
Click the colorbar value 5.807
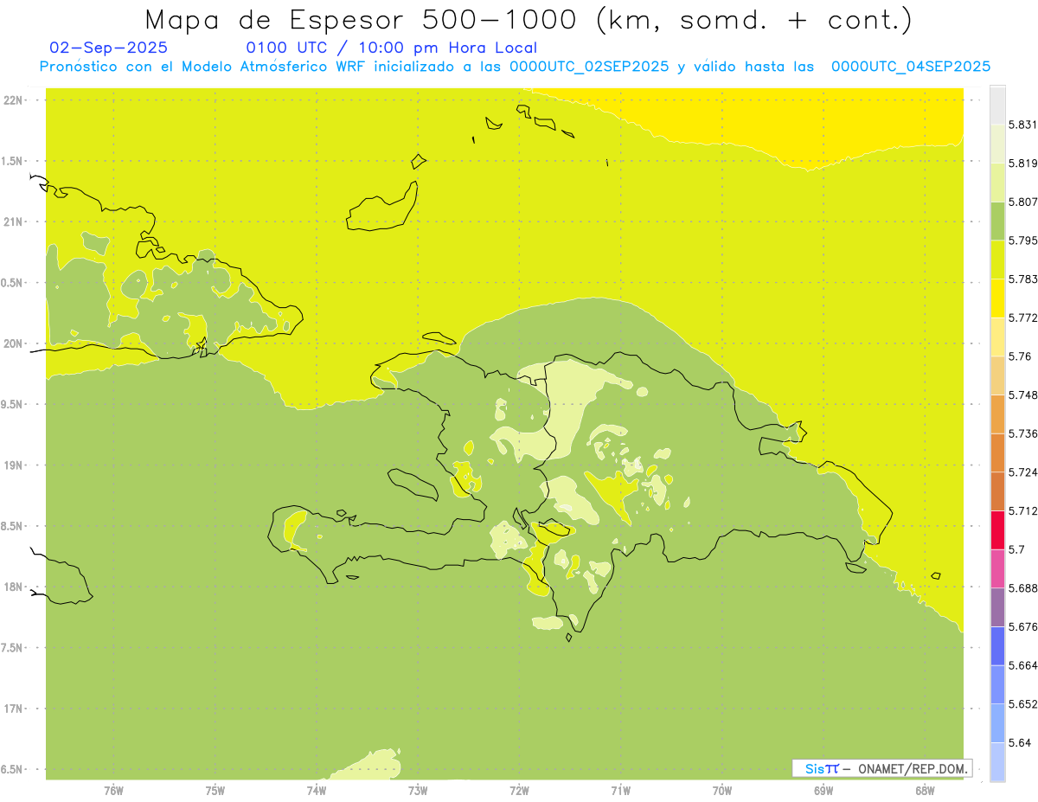[1022, 202]
